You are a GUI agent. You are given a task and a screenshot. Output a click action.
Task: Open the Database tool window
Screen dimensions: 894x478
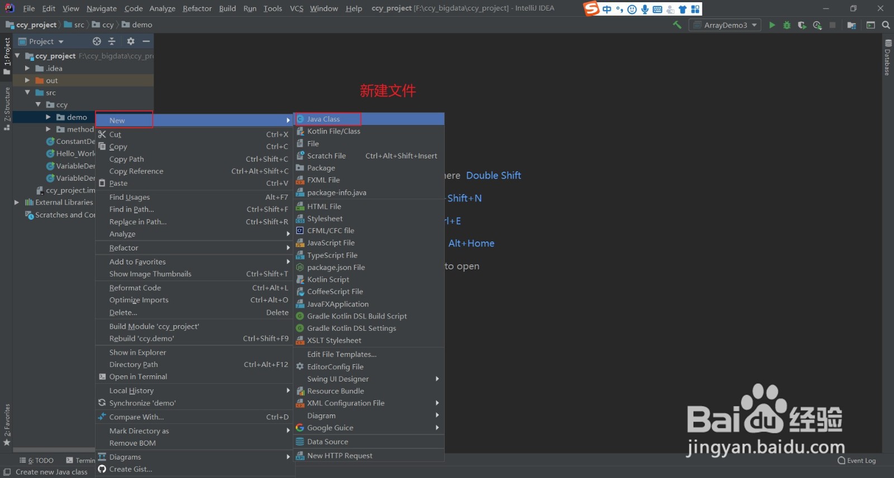[x=888, y=57]
